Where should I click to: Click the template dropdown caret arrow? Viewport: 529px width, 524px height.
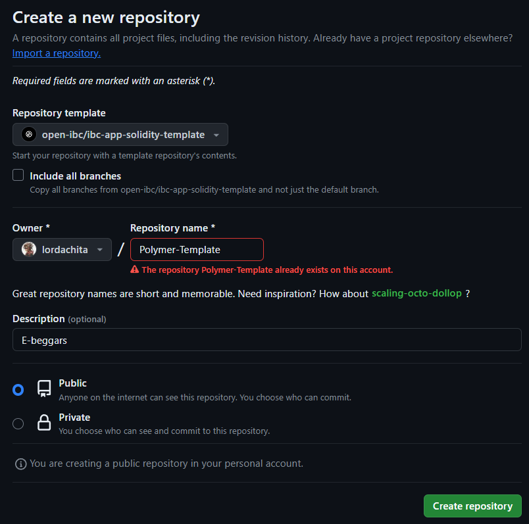[x=216, y=135]
